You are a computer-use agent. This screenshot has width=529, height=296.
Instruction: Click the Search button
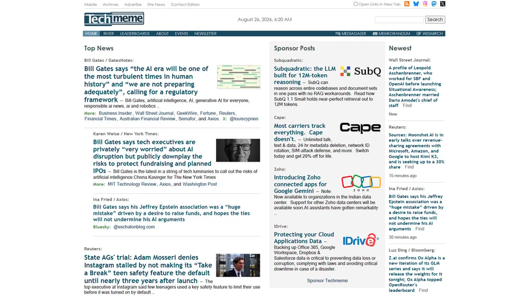435,20
